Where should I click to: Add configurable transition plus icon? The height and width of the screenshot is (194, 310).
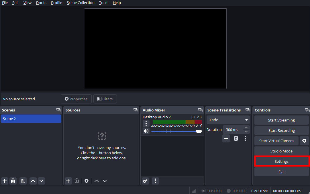pyautogui.click(x=226, y=138)
